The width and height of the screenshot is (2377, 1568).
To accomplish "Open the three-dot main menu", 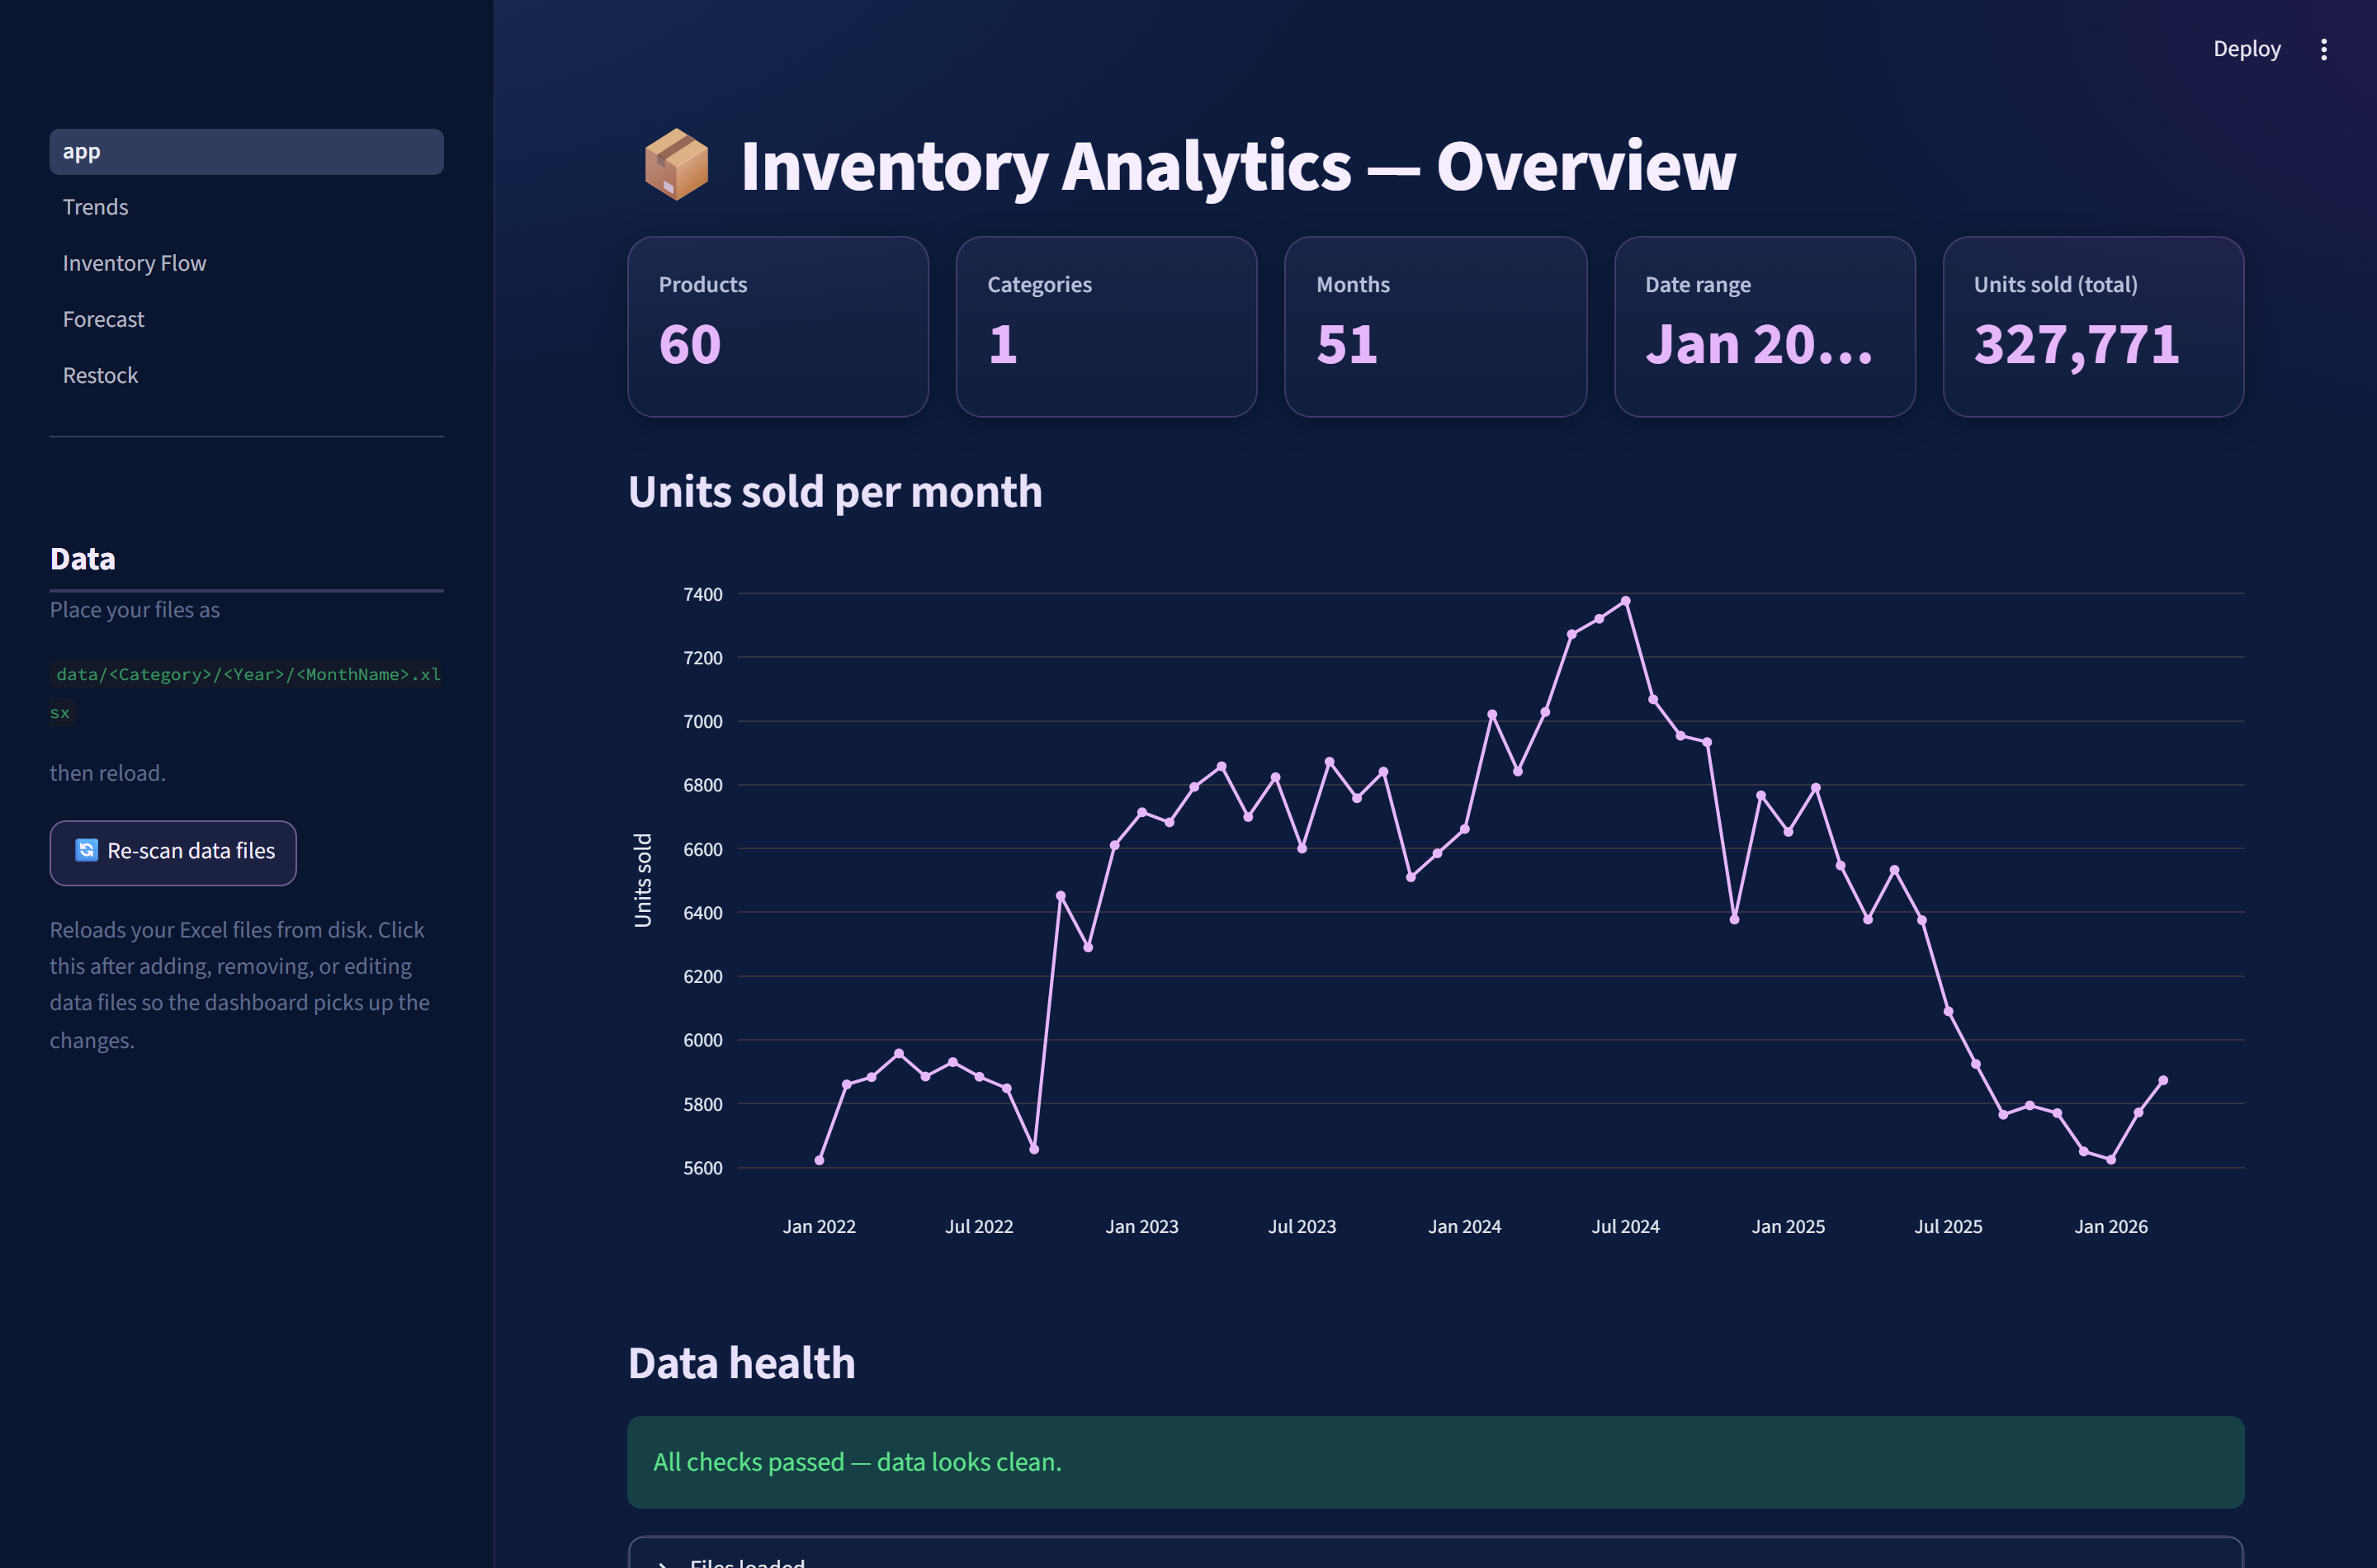I will 2323,49.
